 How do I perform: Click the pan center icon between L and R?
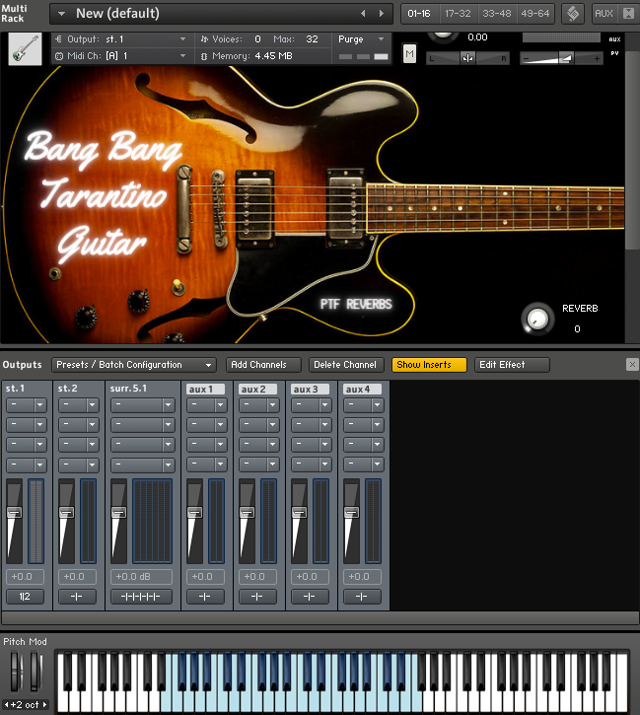(467, 58)
